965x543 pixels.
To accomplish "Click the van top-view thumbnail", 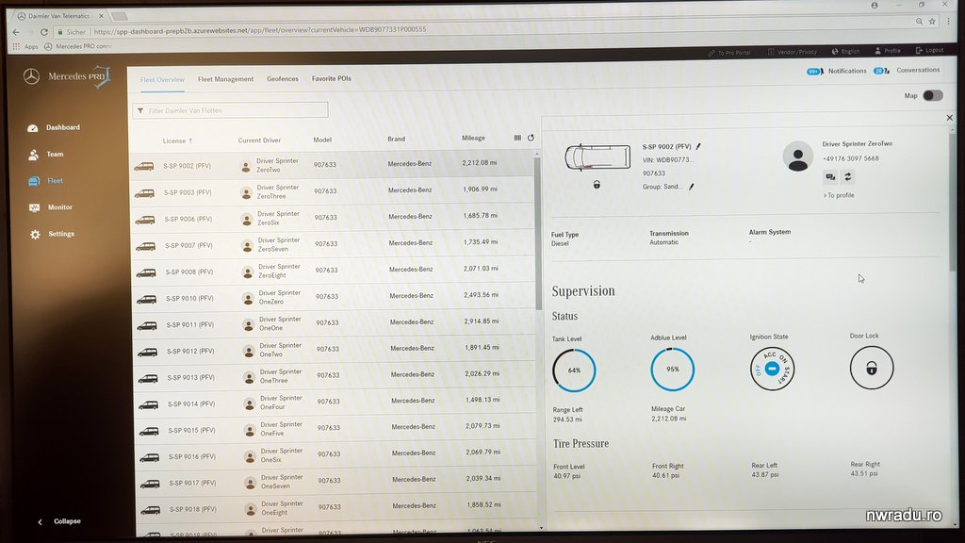I will pyautogui.click(x=597, y=157).
